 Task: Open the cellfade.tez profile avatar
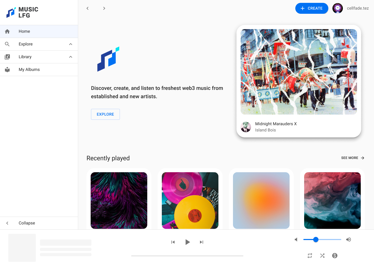(338, 8)
